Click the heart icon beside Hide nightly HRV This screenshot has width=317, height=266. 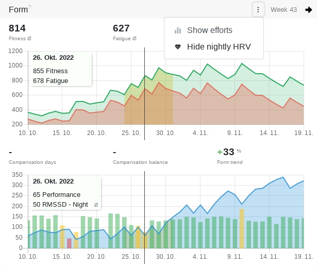pyautogui.click(x=178, y=47)
